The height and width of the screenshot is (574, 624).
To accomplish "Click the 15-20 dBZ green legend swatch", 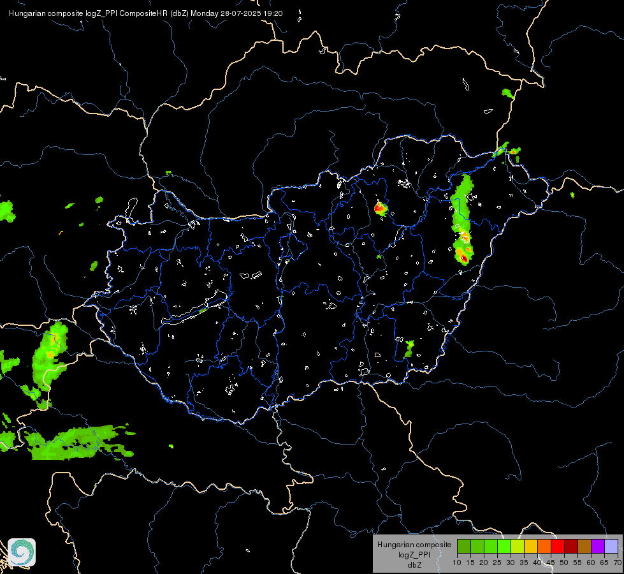I will pos(477,546).
